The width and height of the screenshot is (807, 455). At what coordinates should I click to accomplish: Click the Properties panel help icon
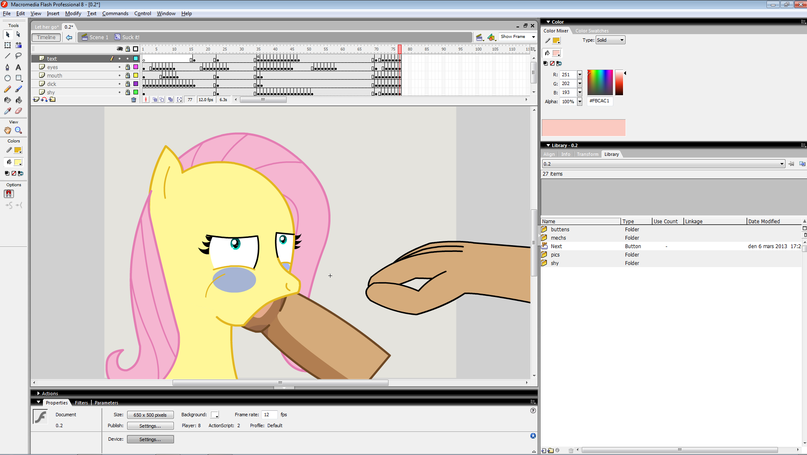pyautogui.click(x=533, y=410)
